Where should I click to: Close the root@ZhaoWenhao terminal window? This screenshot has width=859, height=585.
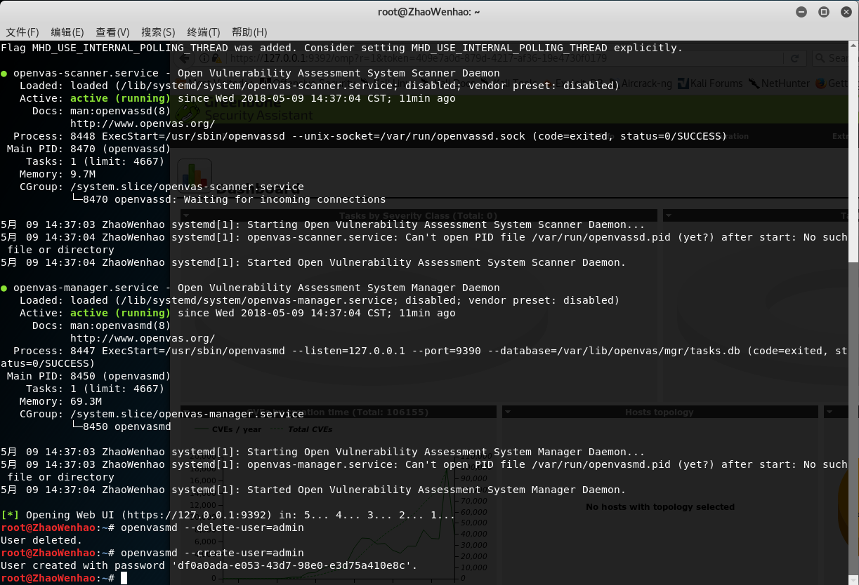coord(846,12)
